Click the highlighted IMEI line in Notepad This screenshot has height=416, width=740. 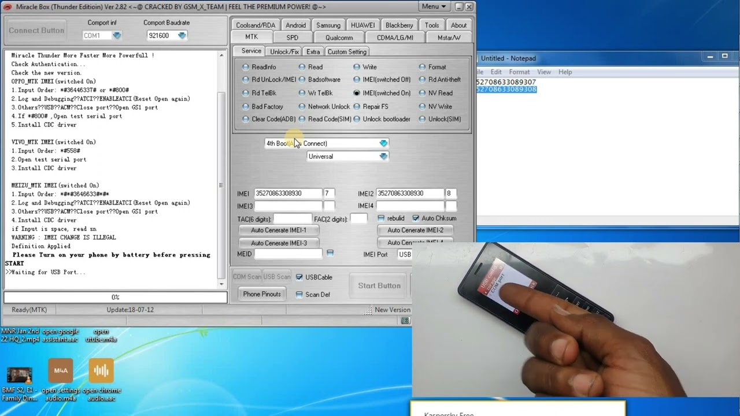pyautogui.click(x=506, y=90)
